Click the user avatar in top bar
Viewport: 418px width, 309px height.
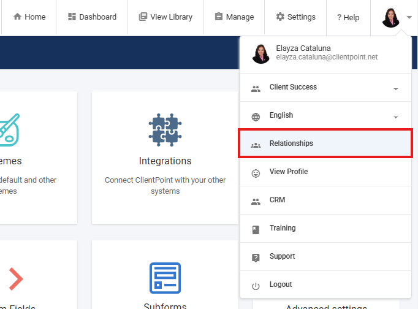(391, 18)
